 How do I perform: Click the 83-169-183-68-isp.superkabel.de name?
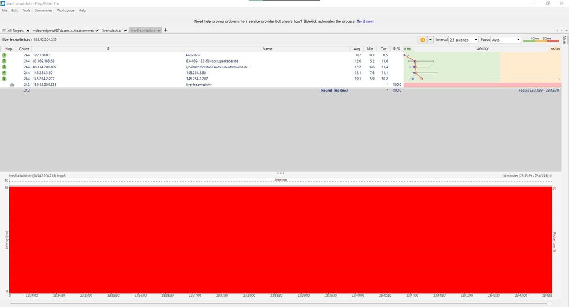pyautogui.click(x=212, y=61)
